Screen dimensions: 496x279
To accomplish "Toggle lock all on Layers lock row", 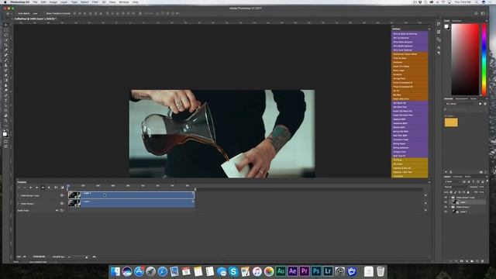I will coord(468,192).
